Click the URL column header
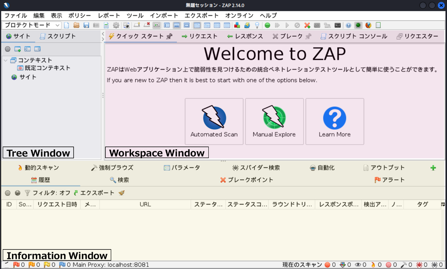447x269 pixels. (x=145, y=204)
